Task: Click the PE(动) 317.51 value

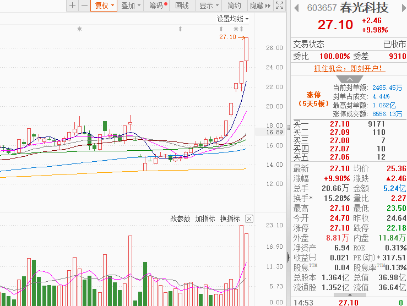Action: pos(394,258)
